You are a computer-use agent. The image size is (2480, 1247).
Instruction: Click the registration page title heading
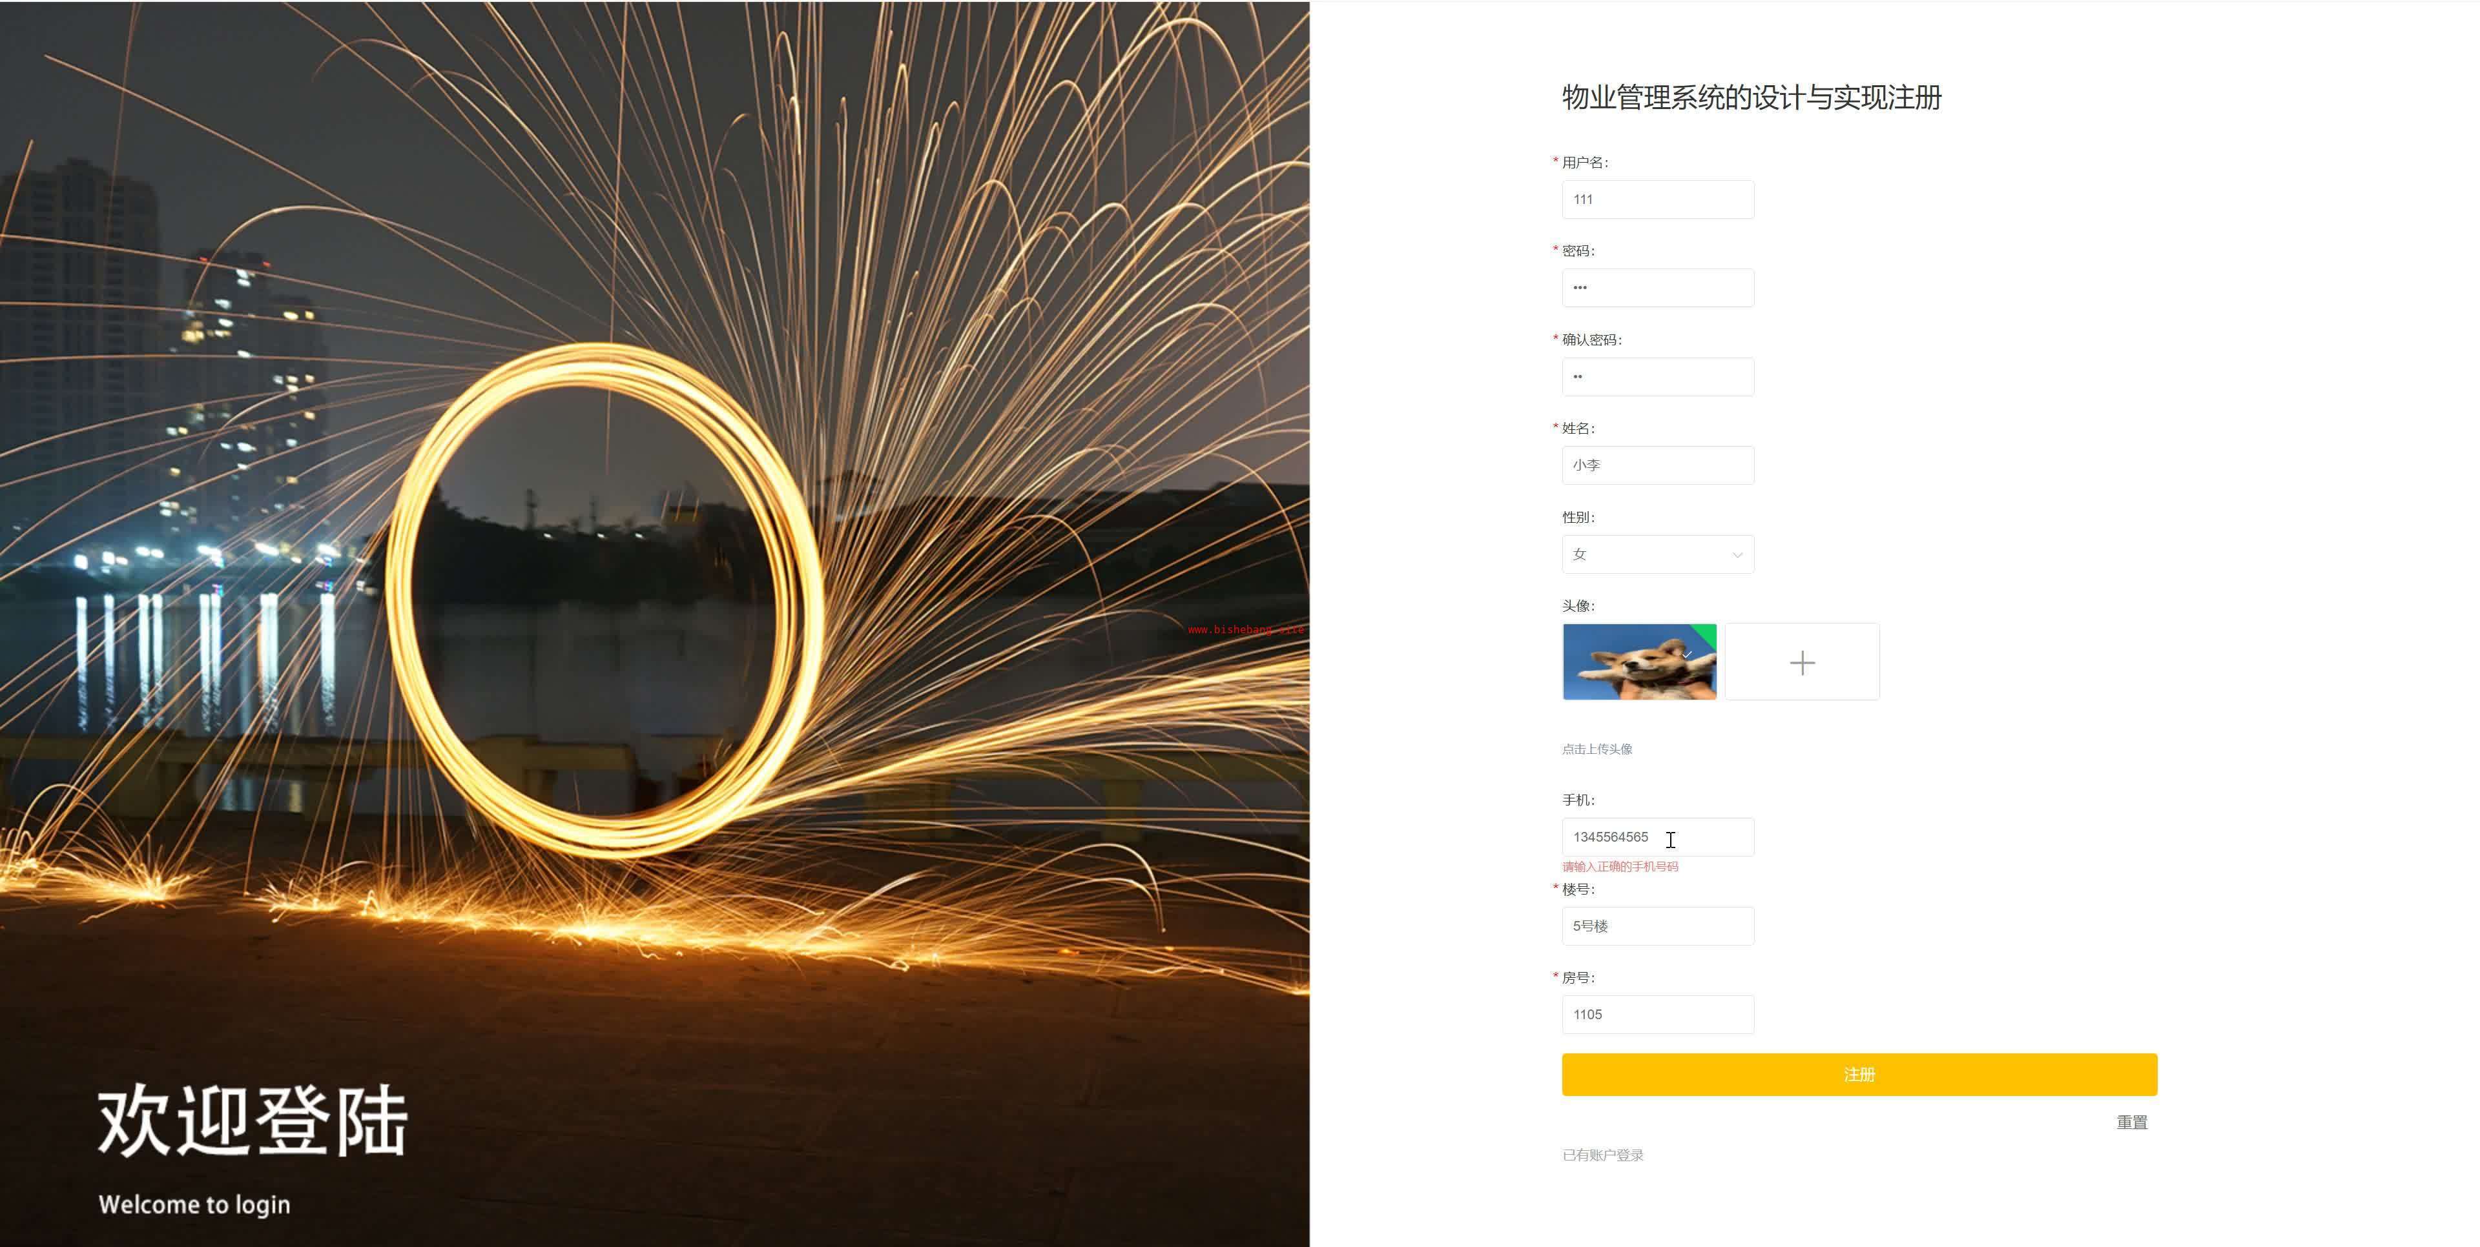click(x=1751, y=97)
